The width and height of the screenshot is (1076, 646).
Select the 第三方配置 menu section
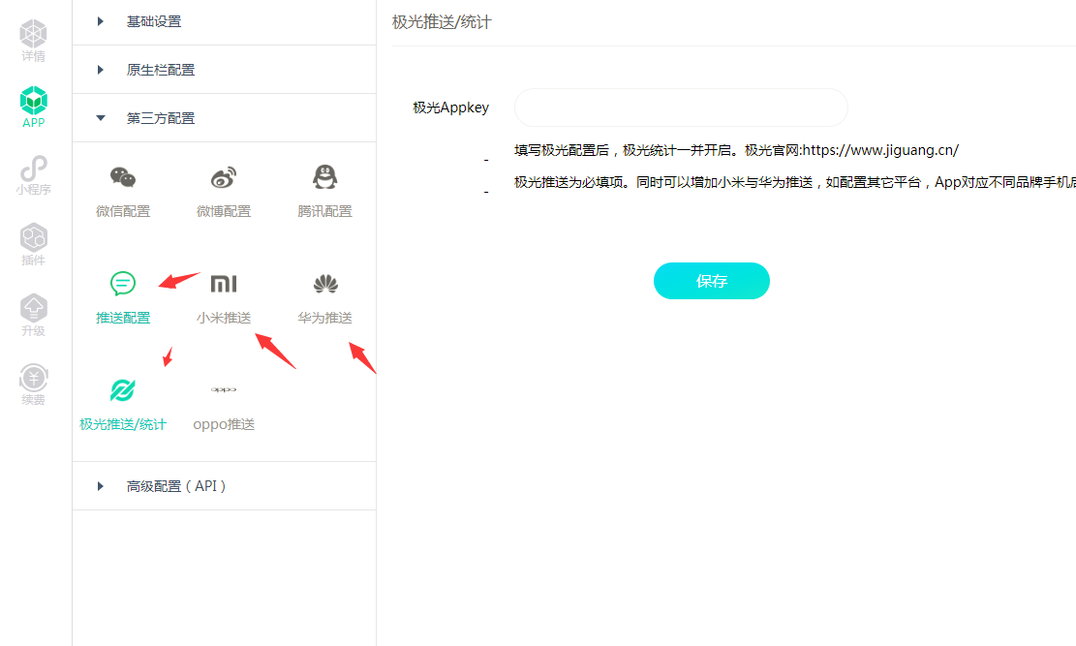click(x=224, y=118)
